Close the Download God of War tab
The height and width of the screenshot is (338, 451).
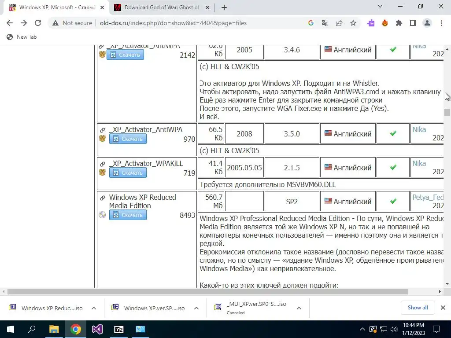pos(207,8)
